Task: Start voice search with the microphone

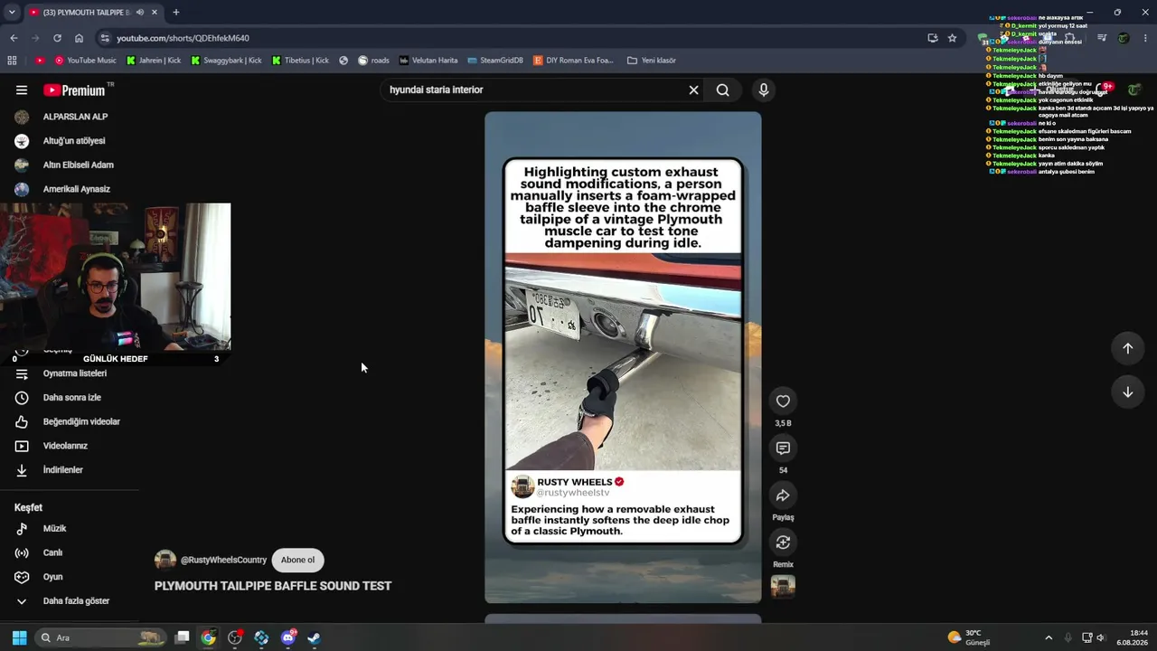Action: 764,90
